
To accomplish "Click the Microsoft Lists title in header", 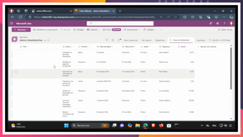I will point(24,24).
